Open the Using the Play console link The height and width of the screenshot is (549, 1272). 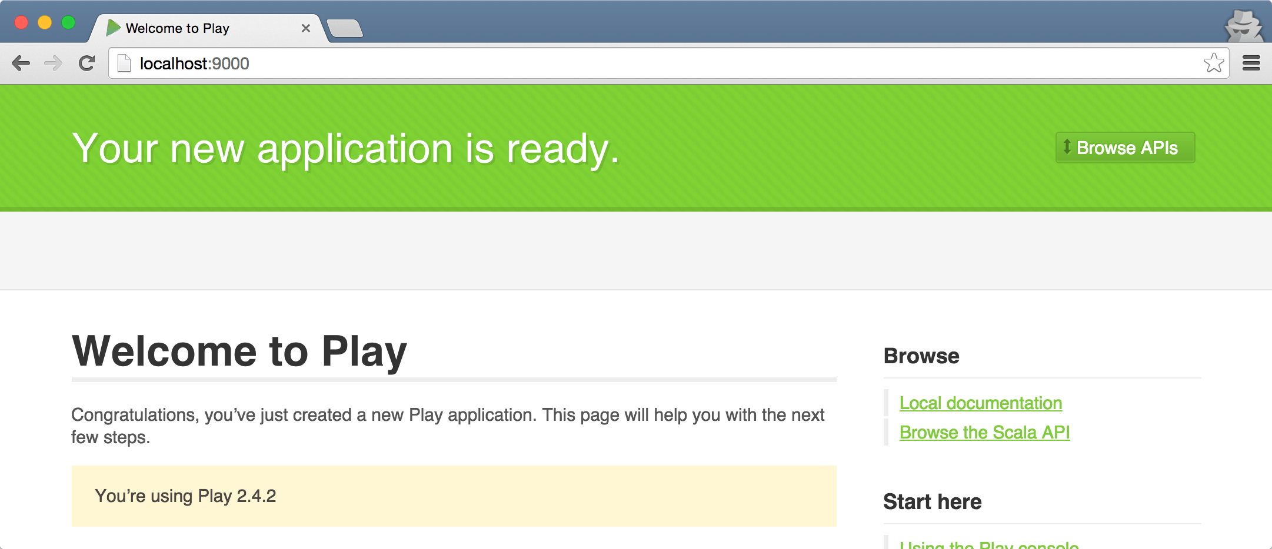pyautogui.click(x=989, y=544)
